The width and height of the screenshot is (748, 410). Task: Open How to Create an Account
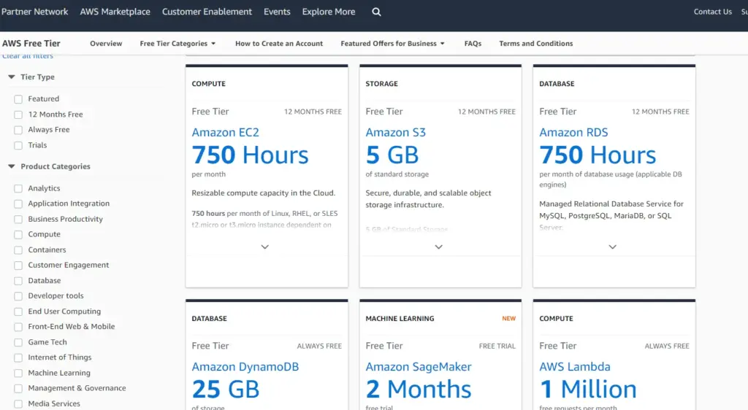(279, 43)
